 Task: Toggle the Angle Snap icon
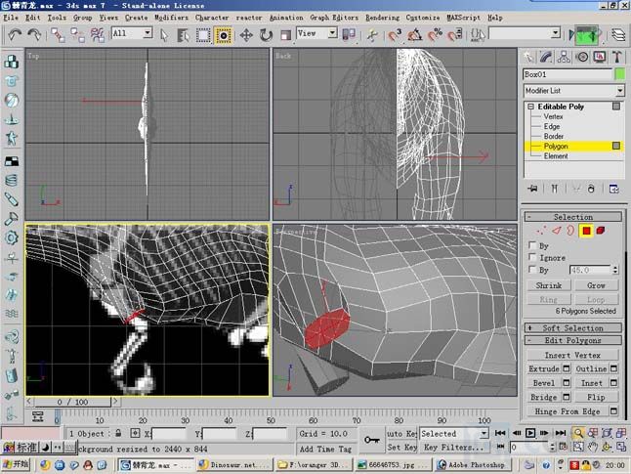point(415,35)
